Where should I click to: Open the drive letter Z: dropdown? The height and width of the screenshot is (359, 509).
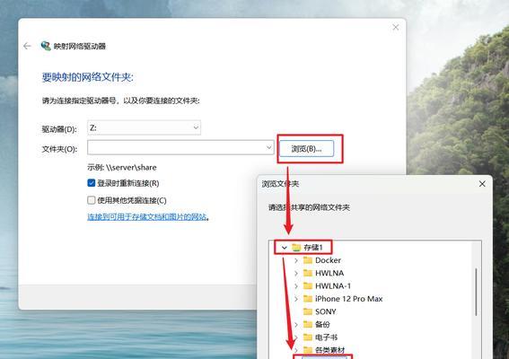144,127
